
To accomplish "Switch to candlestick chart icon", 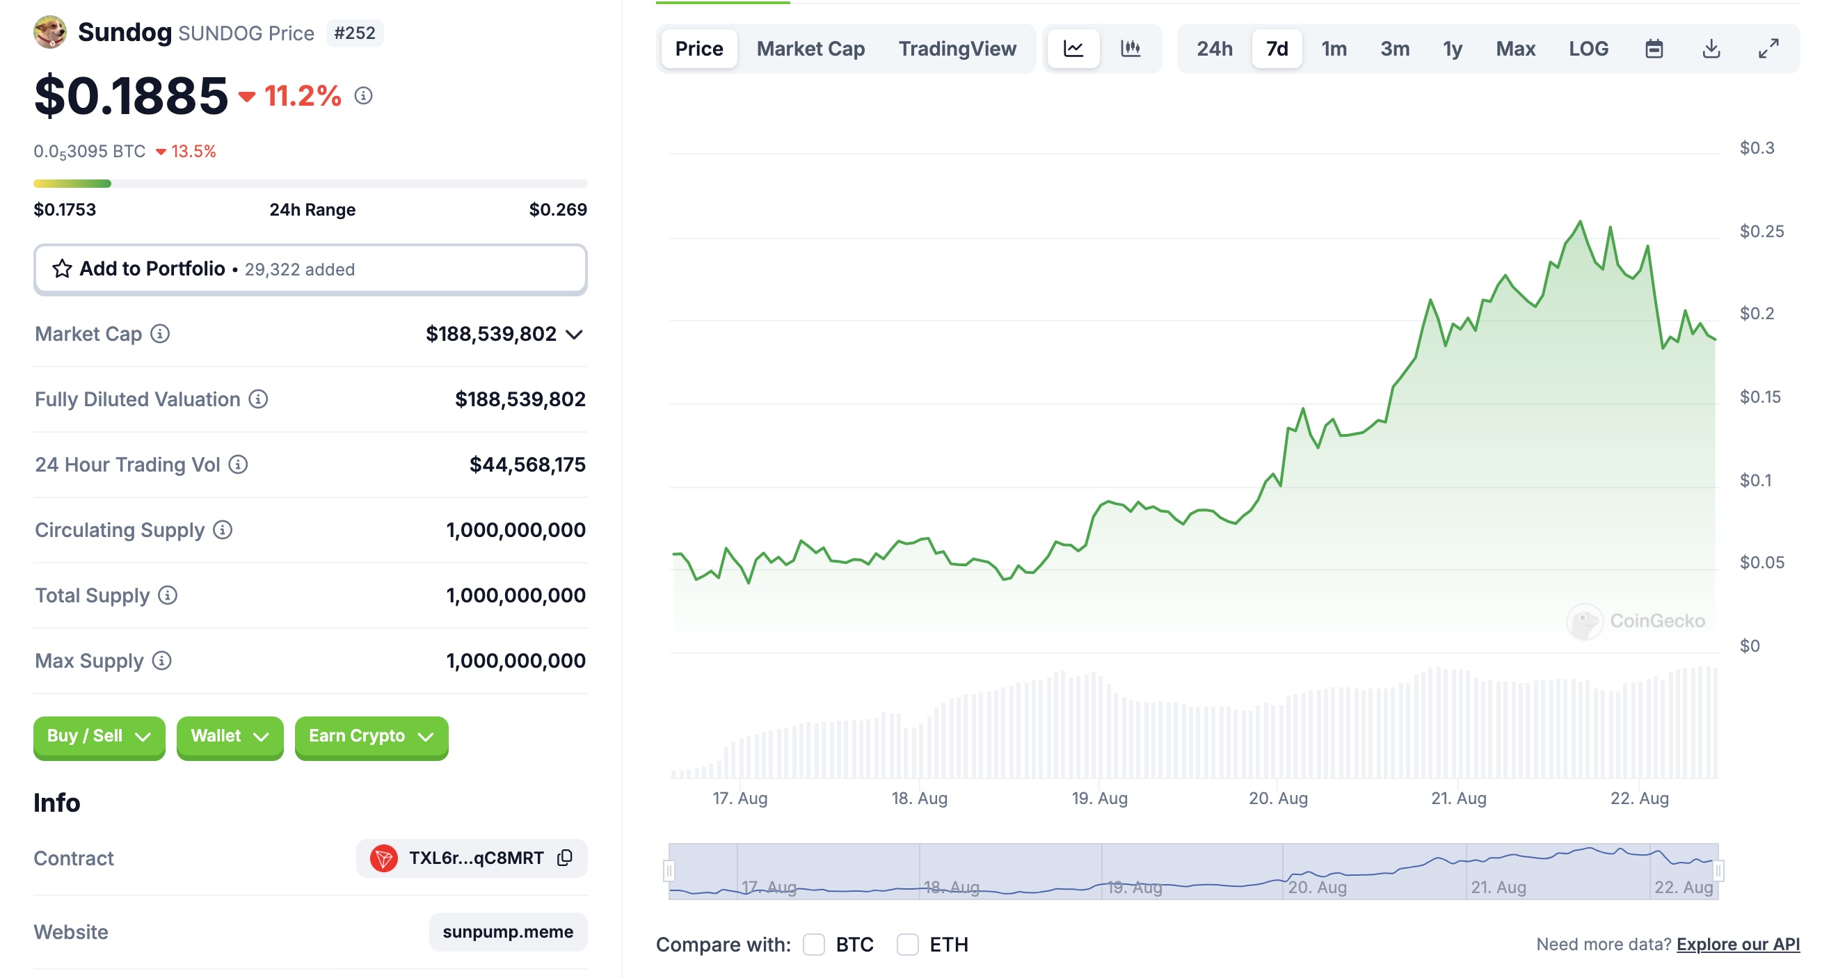I will (1130, 49).
